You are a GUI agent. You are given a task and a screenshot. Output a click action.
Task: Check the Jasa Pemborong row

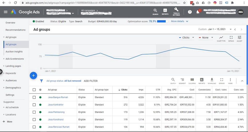(x=34, y=112)
